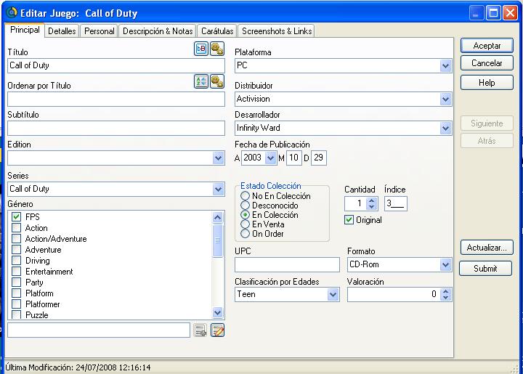Check the Action/Adventure genre checkbox
This screenshot has width=523, height=374.
point(16,239)
